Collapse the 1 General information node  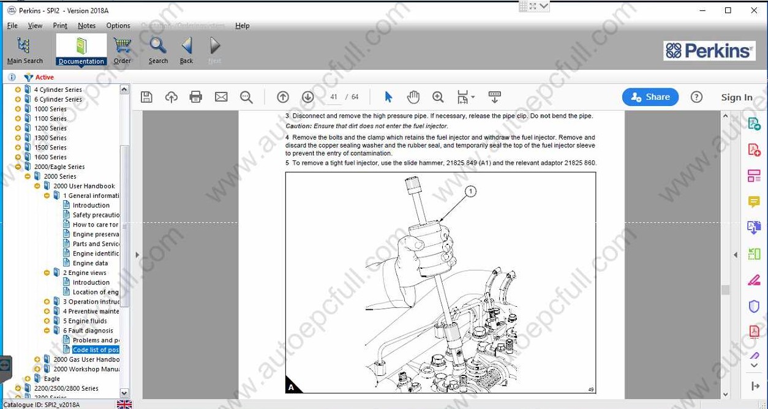tap(47, 196)
